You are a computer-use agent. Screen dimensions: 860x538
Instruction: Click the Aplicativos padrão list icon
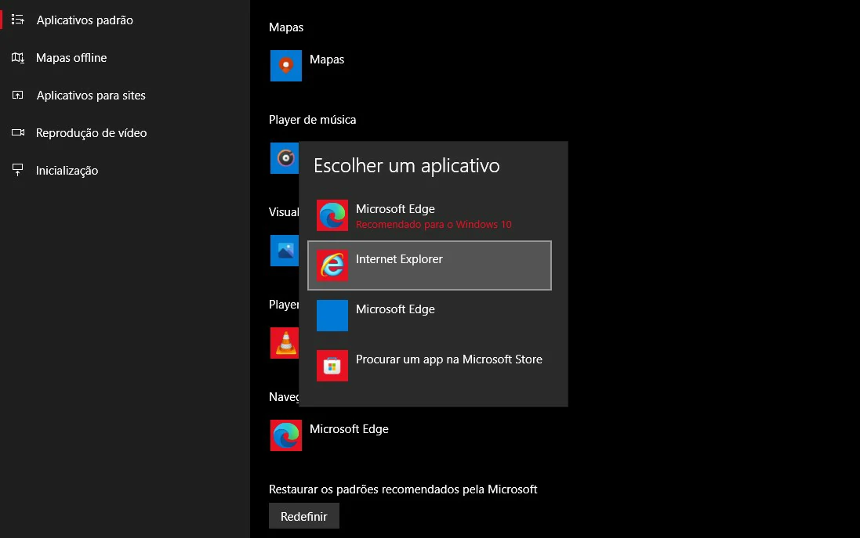point(17,20)
